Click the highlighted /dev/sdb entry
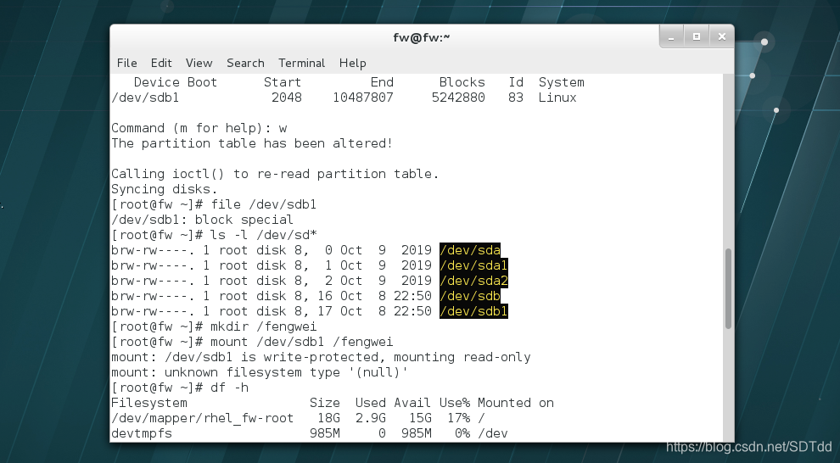The height and width of the screenshot is (463, 840). pos(470,296)
